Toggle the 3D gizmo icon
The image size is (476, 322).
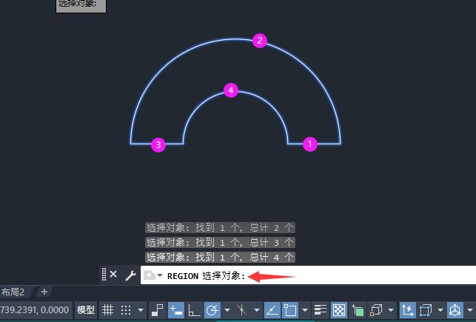coord(455,310)
